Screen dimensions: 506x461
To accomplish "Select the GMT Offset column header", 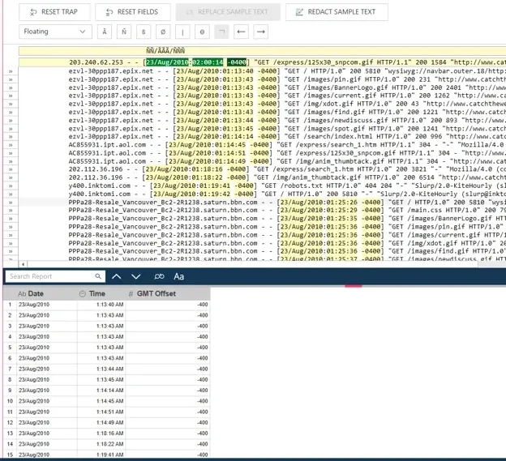I will click(168, 293).
